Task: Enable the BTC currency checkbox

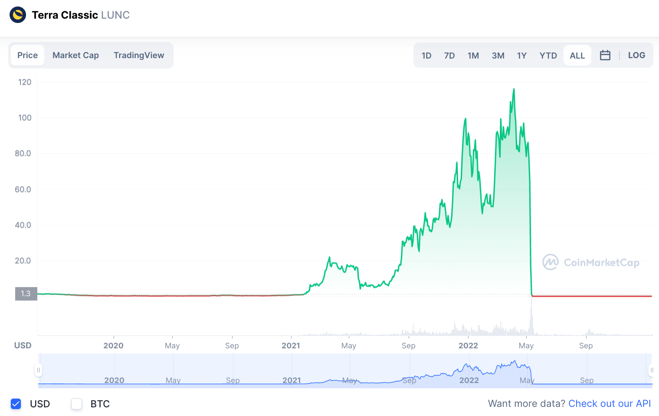Action: [x=77, y=404]
